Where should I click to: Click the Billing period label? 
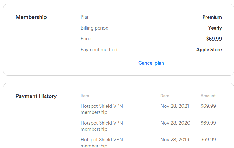point(94,28)
